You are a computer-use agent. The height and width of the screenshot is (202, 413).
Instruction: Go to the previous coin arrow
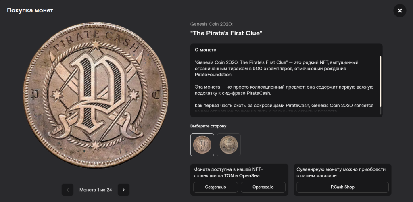pos(67,190)
